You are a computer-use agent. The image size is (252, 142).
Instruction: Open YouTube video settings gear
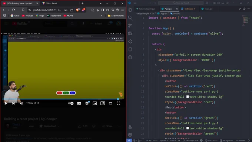tap(87, 103)
